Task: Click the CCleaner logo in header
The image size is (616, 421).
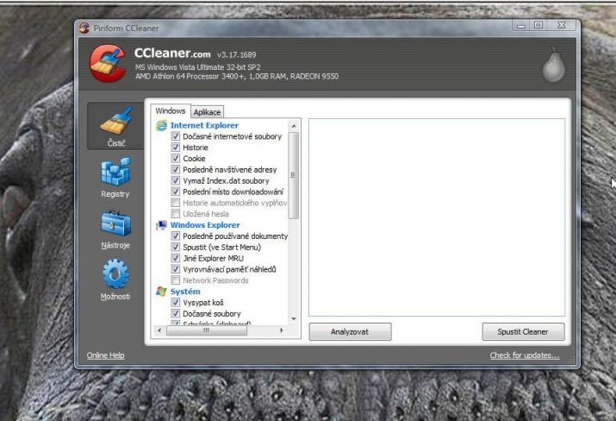Action: (108, 63)
